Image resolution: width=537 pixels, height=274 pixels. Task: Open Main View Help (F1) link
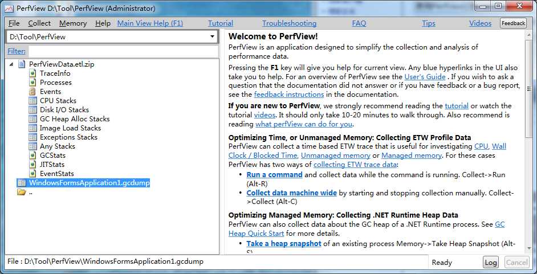pos(150,23)
